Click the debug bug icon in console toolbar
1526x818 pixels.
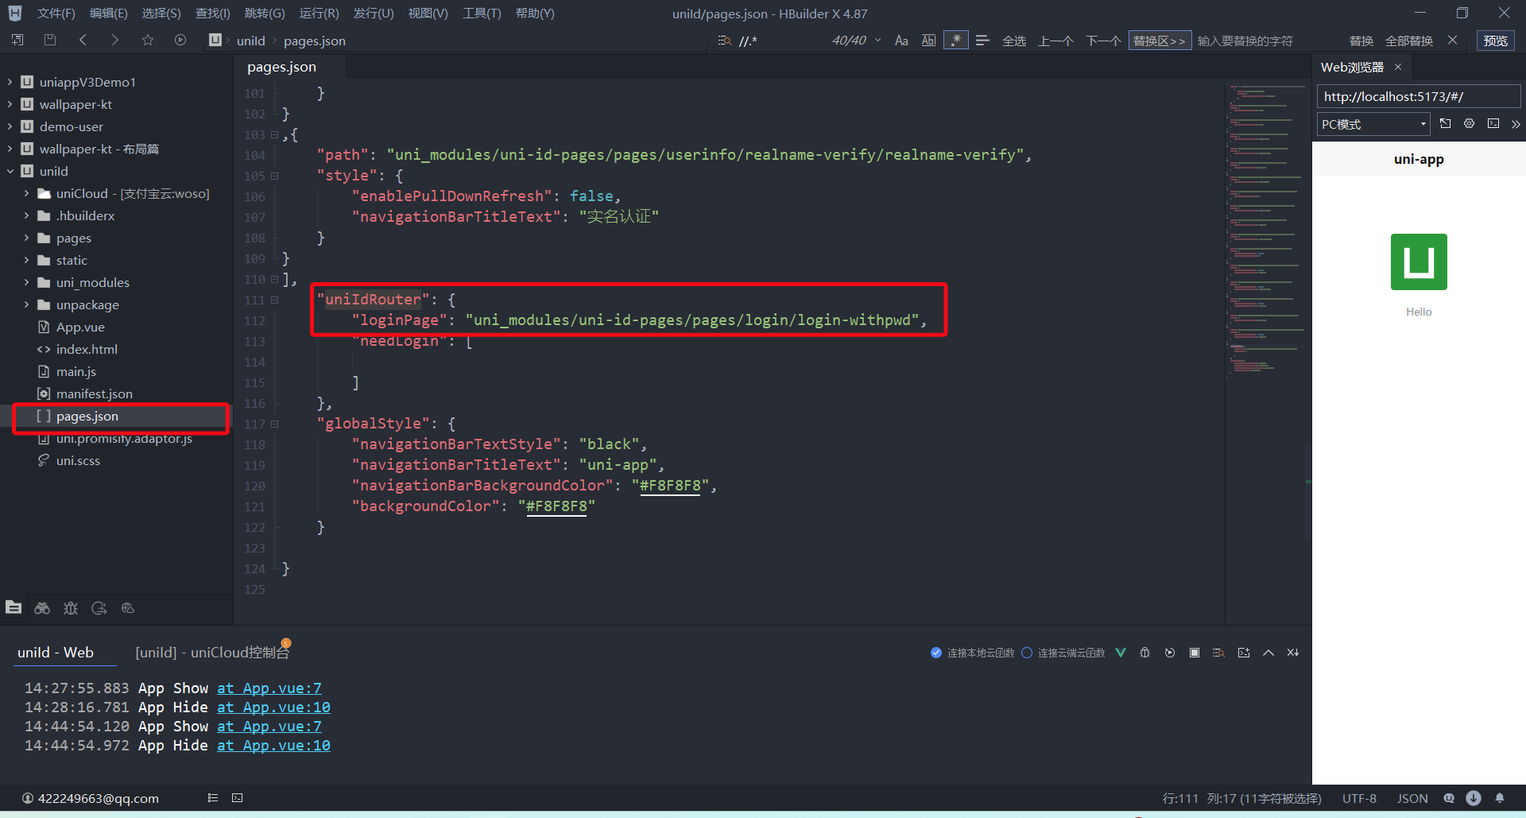[1144, 653]
